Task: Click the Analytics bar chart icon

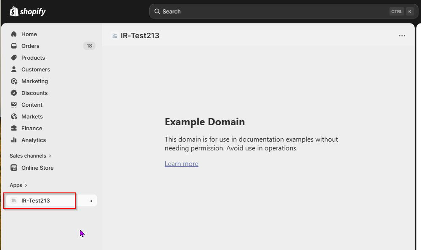Action: (14, 140)
